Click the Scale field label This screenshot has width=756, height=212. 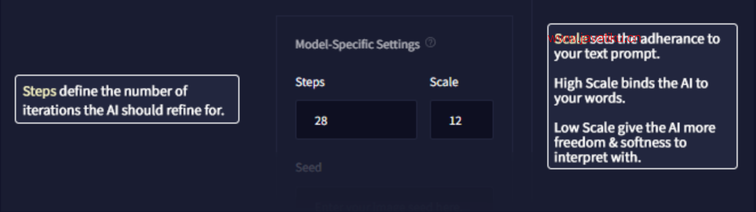tap(444, 82)
